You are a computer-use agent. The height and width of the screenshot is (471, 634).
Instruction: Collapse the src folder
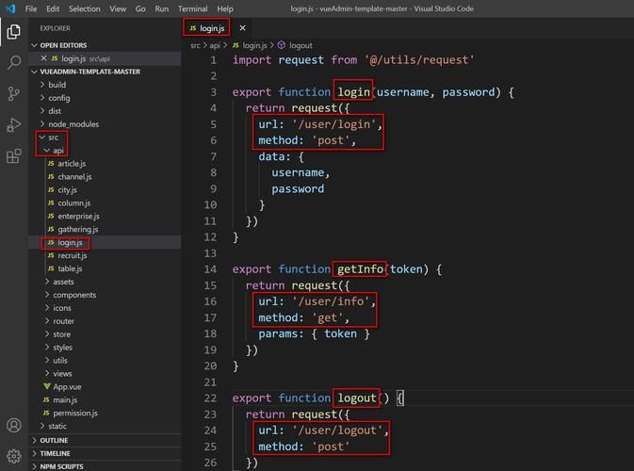53,138
